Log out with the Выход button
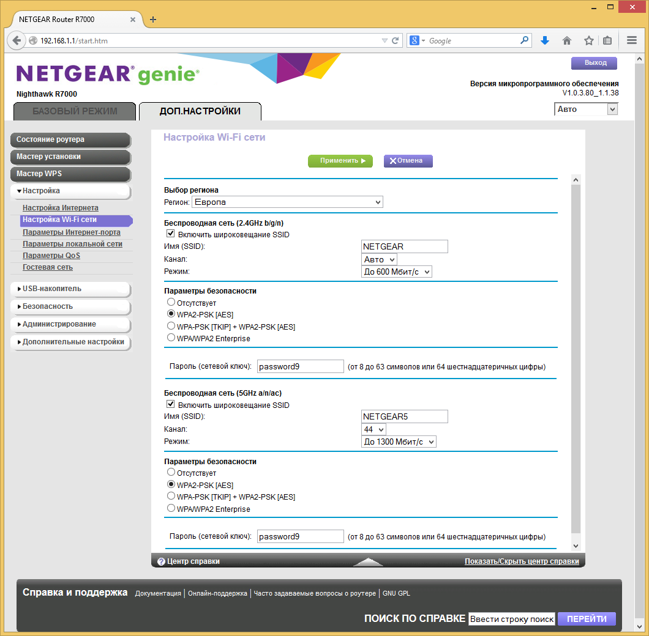Viewport: 649px width, 636px height. [595, 63]
